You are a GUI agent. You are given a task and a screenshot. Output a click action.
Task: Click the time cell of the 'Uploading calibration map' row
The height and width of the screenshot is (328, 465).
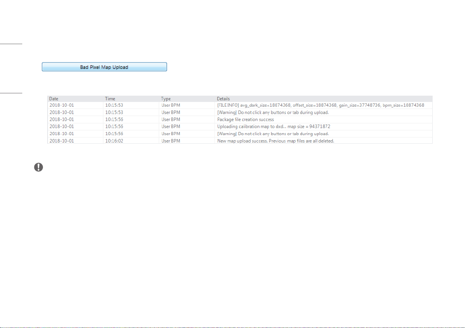click(114, 127)
